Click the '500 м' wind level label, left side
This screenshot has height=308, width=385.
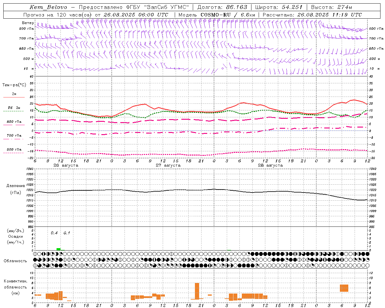click(29, 59)
